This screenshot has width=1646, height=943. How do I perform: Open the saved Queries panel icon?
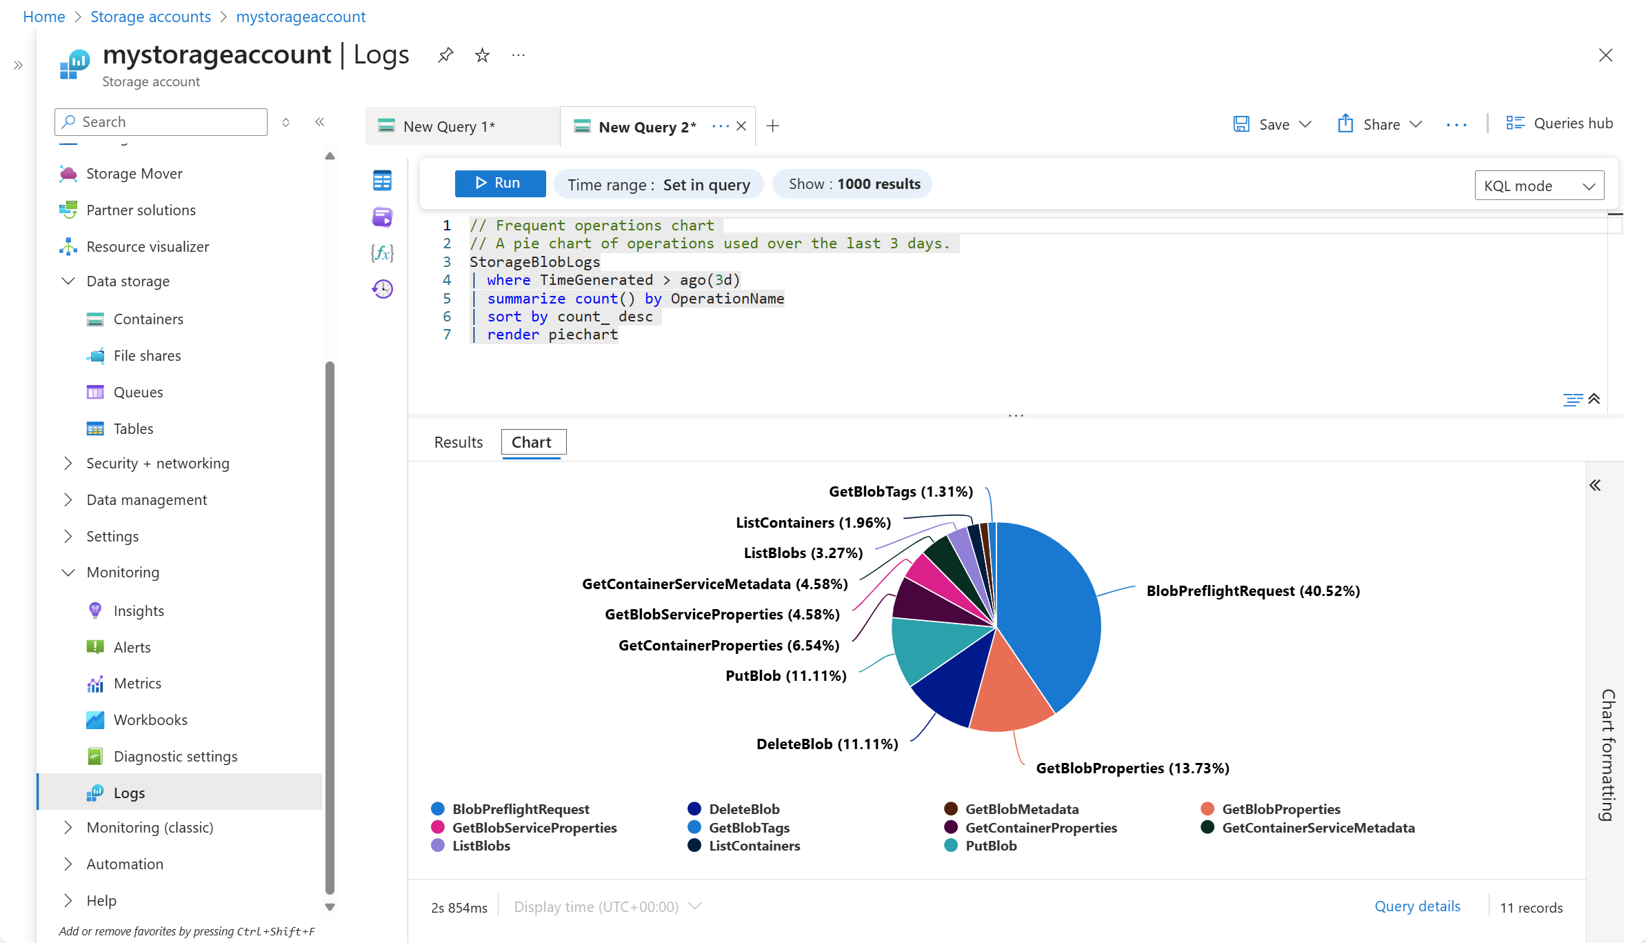tap(382, 217)
